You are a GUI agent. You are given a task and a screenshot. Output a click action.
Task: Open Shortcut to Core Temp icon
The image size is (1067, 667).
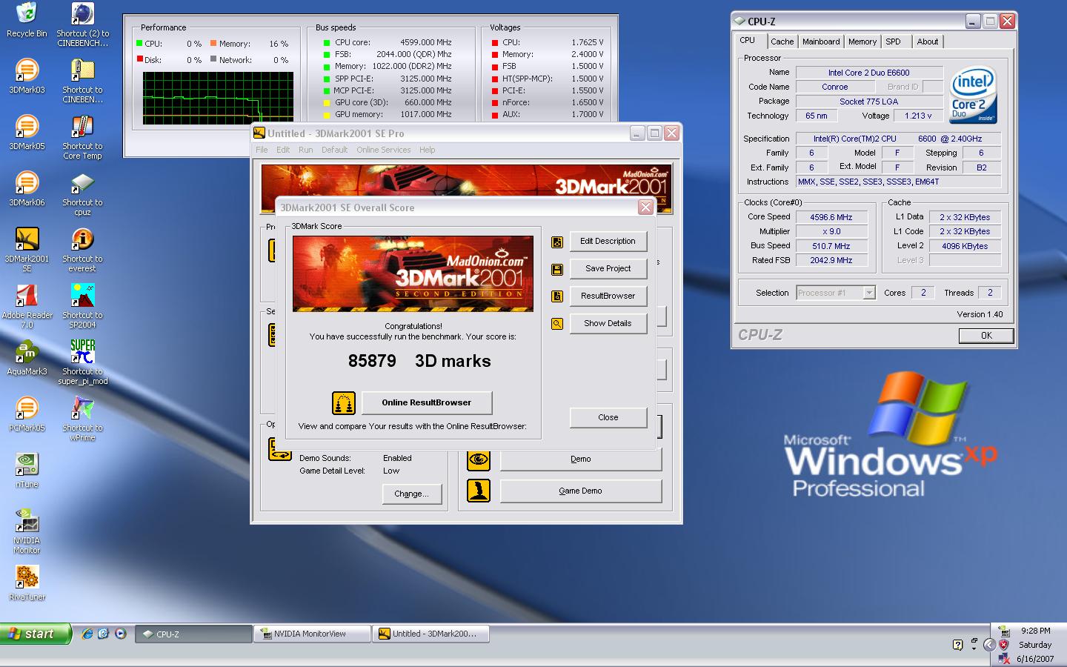[x=82, y=137]
